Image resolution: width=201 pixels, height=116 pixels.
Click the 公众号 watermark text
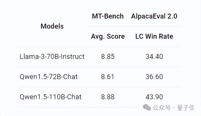162,108
